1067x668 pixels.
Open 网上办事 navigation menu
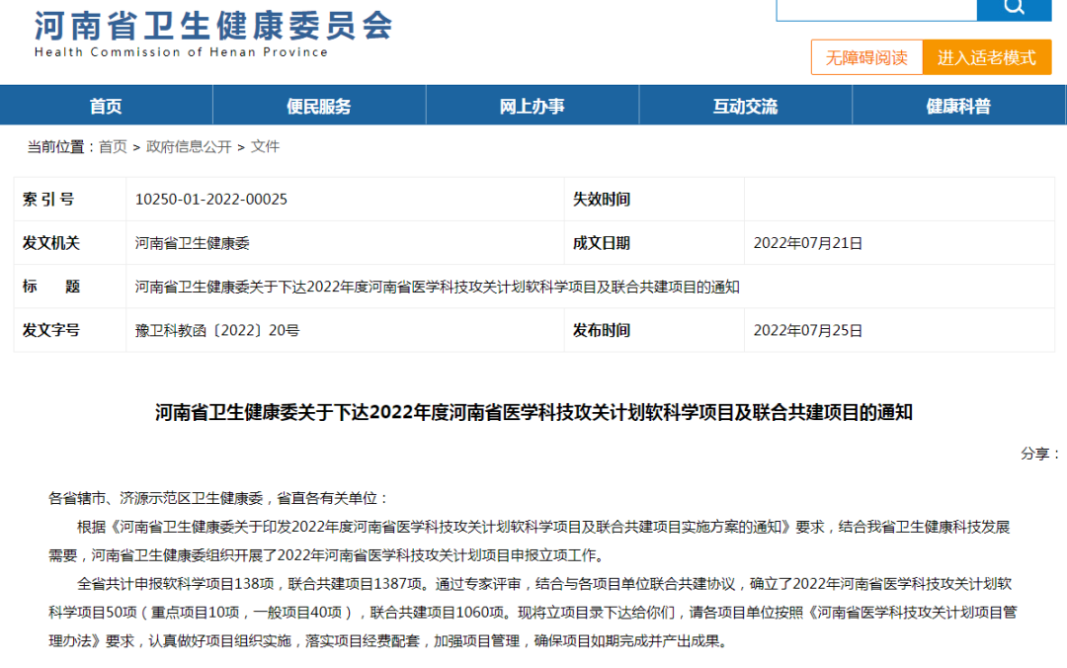[x=533, y=106]
